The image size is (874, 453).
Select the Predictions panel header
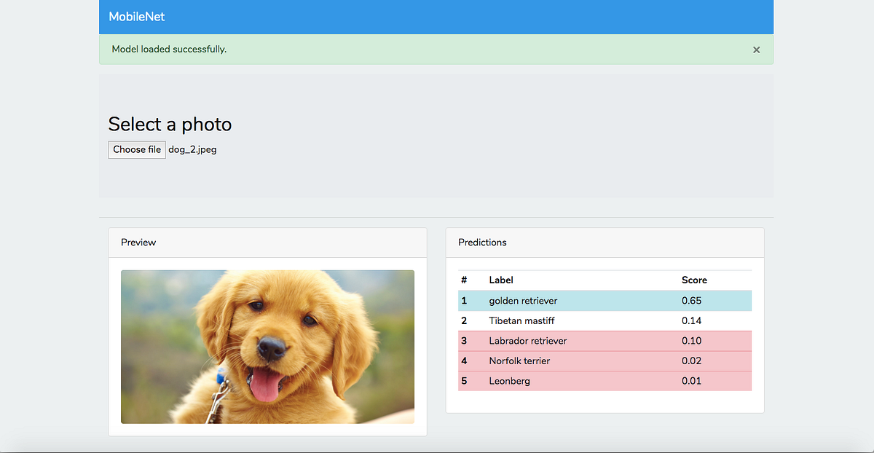482,243
